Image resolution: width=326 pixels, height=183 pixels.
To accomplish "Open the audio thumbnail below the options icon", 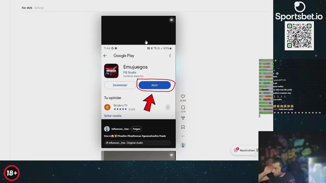I will click(183, 145).
